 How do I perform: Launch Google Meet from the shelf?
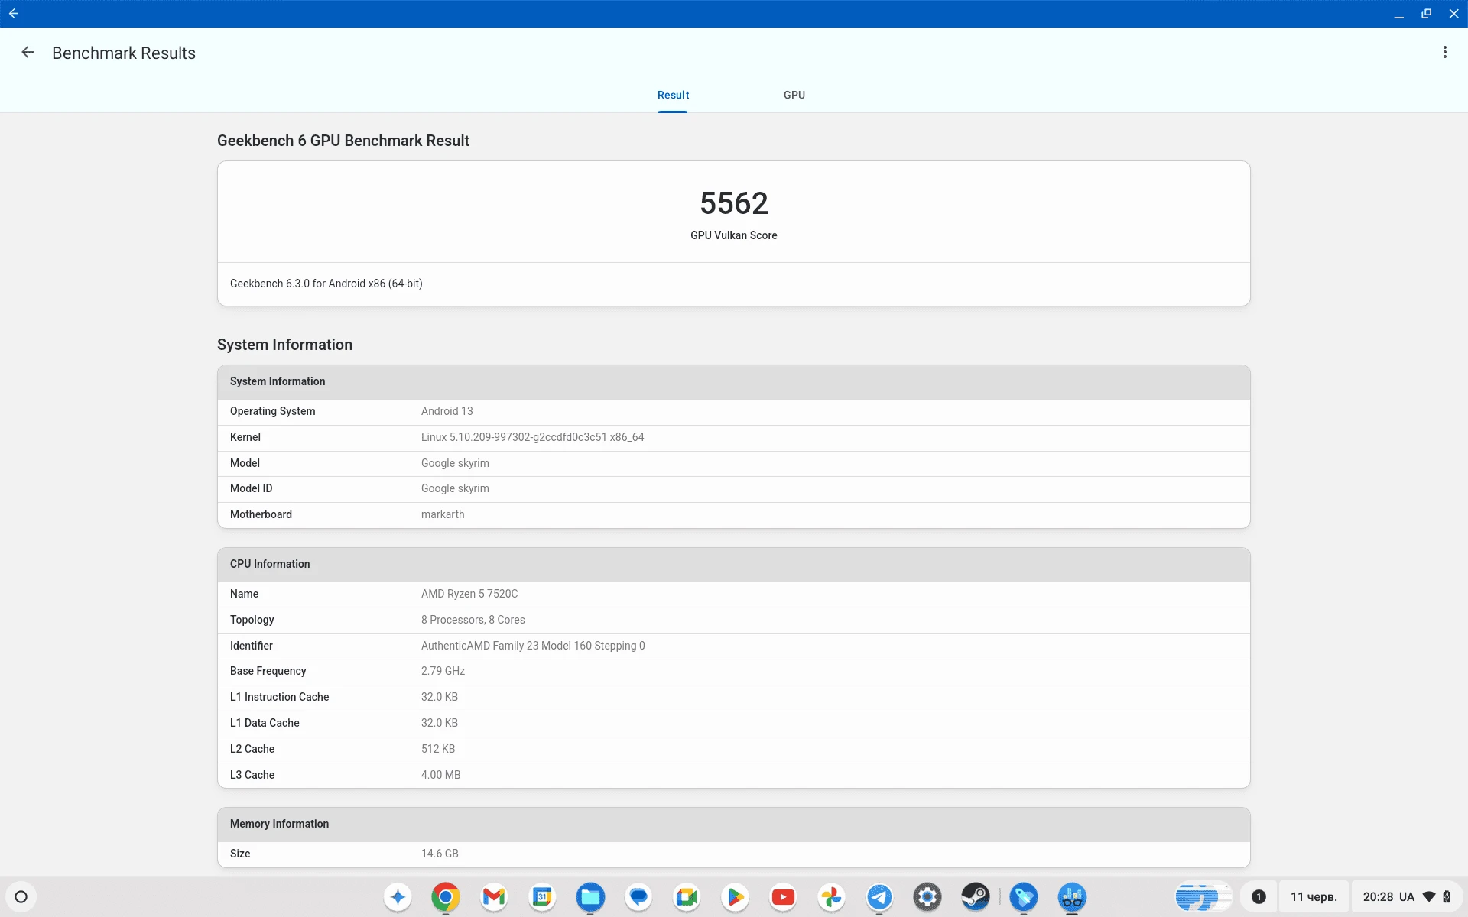[x=687, y=896]
